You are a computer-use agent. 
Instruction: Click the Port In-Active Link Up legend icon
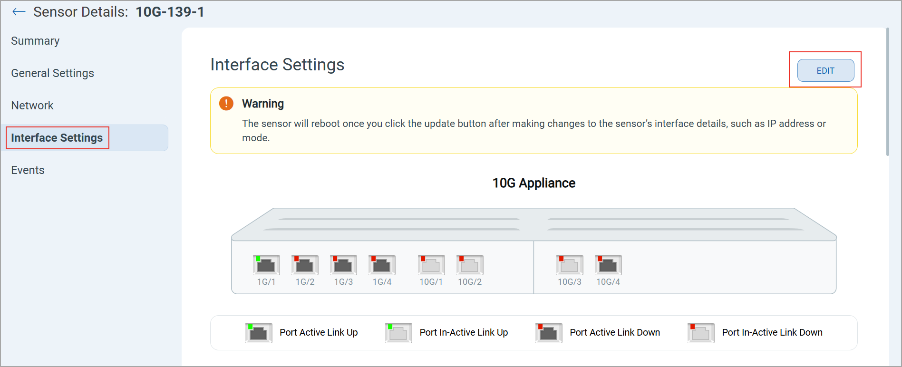pos(398,333)
